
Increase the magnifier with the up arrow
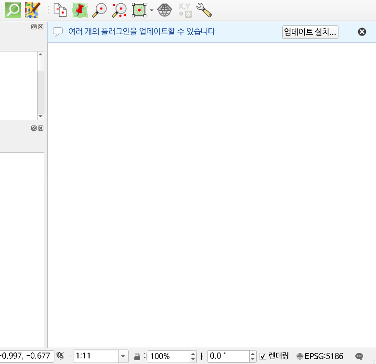193,353
